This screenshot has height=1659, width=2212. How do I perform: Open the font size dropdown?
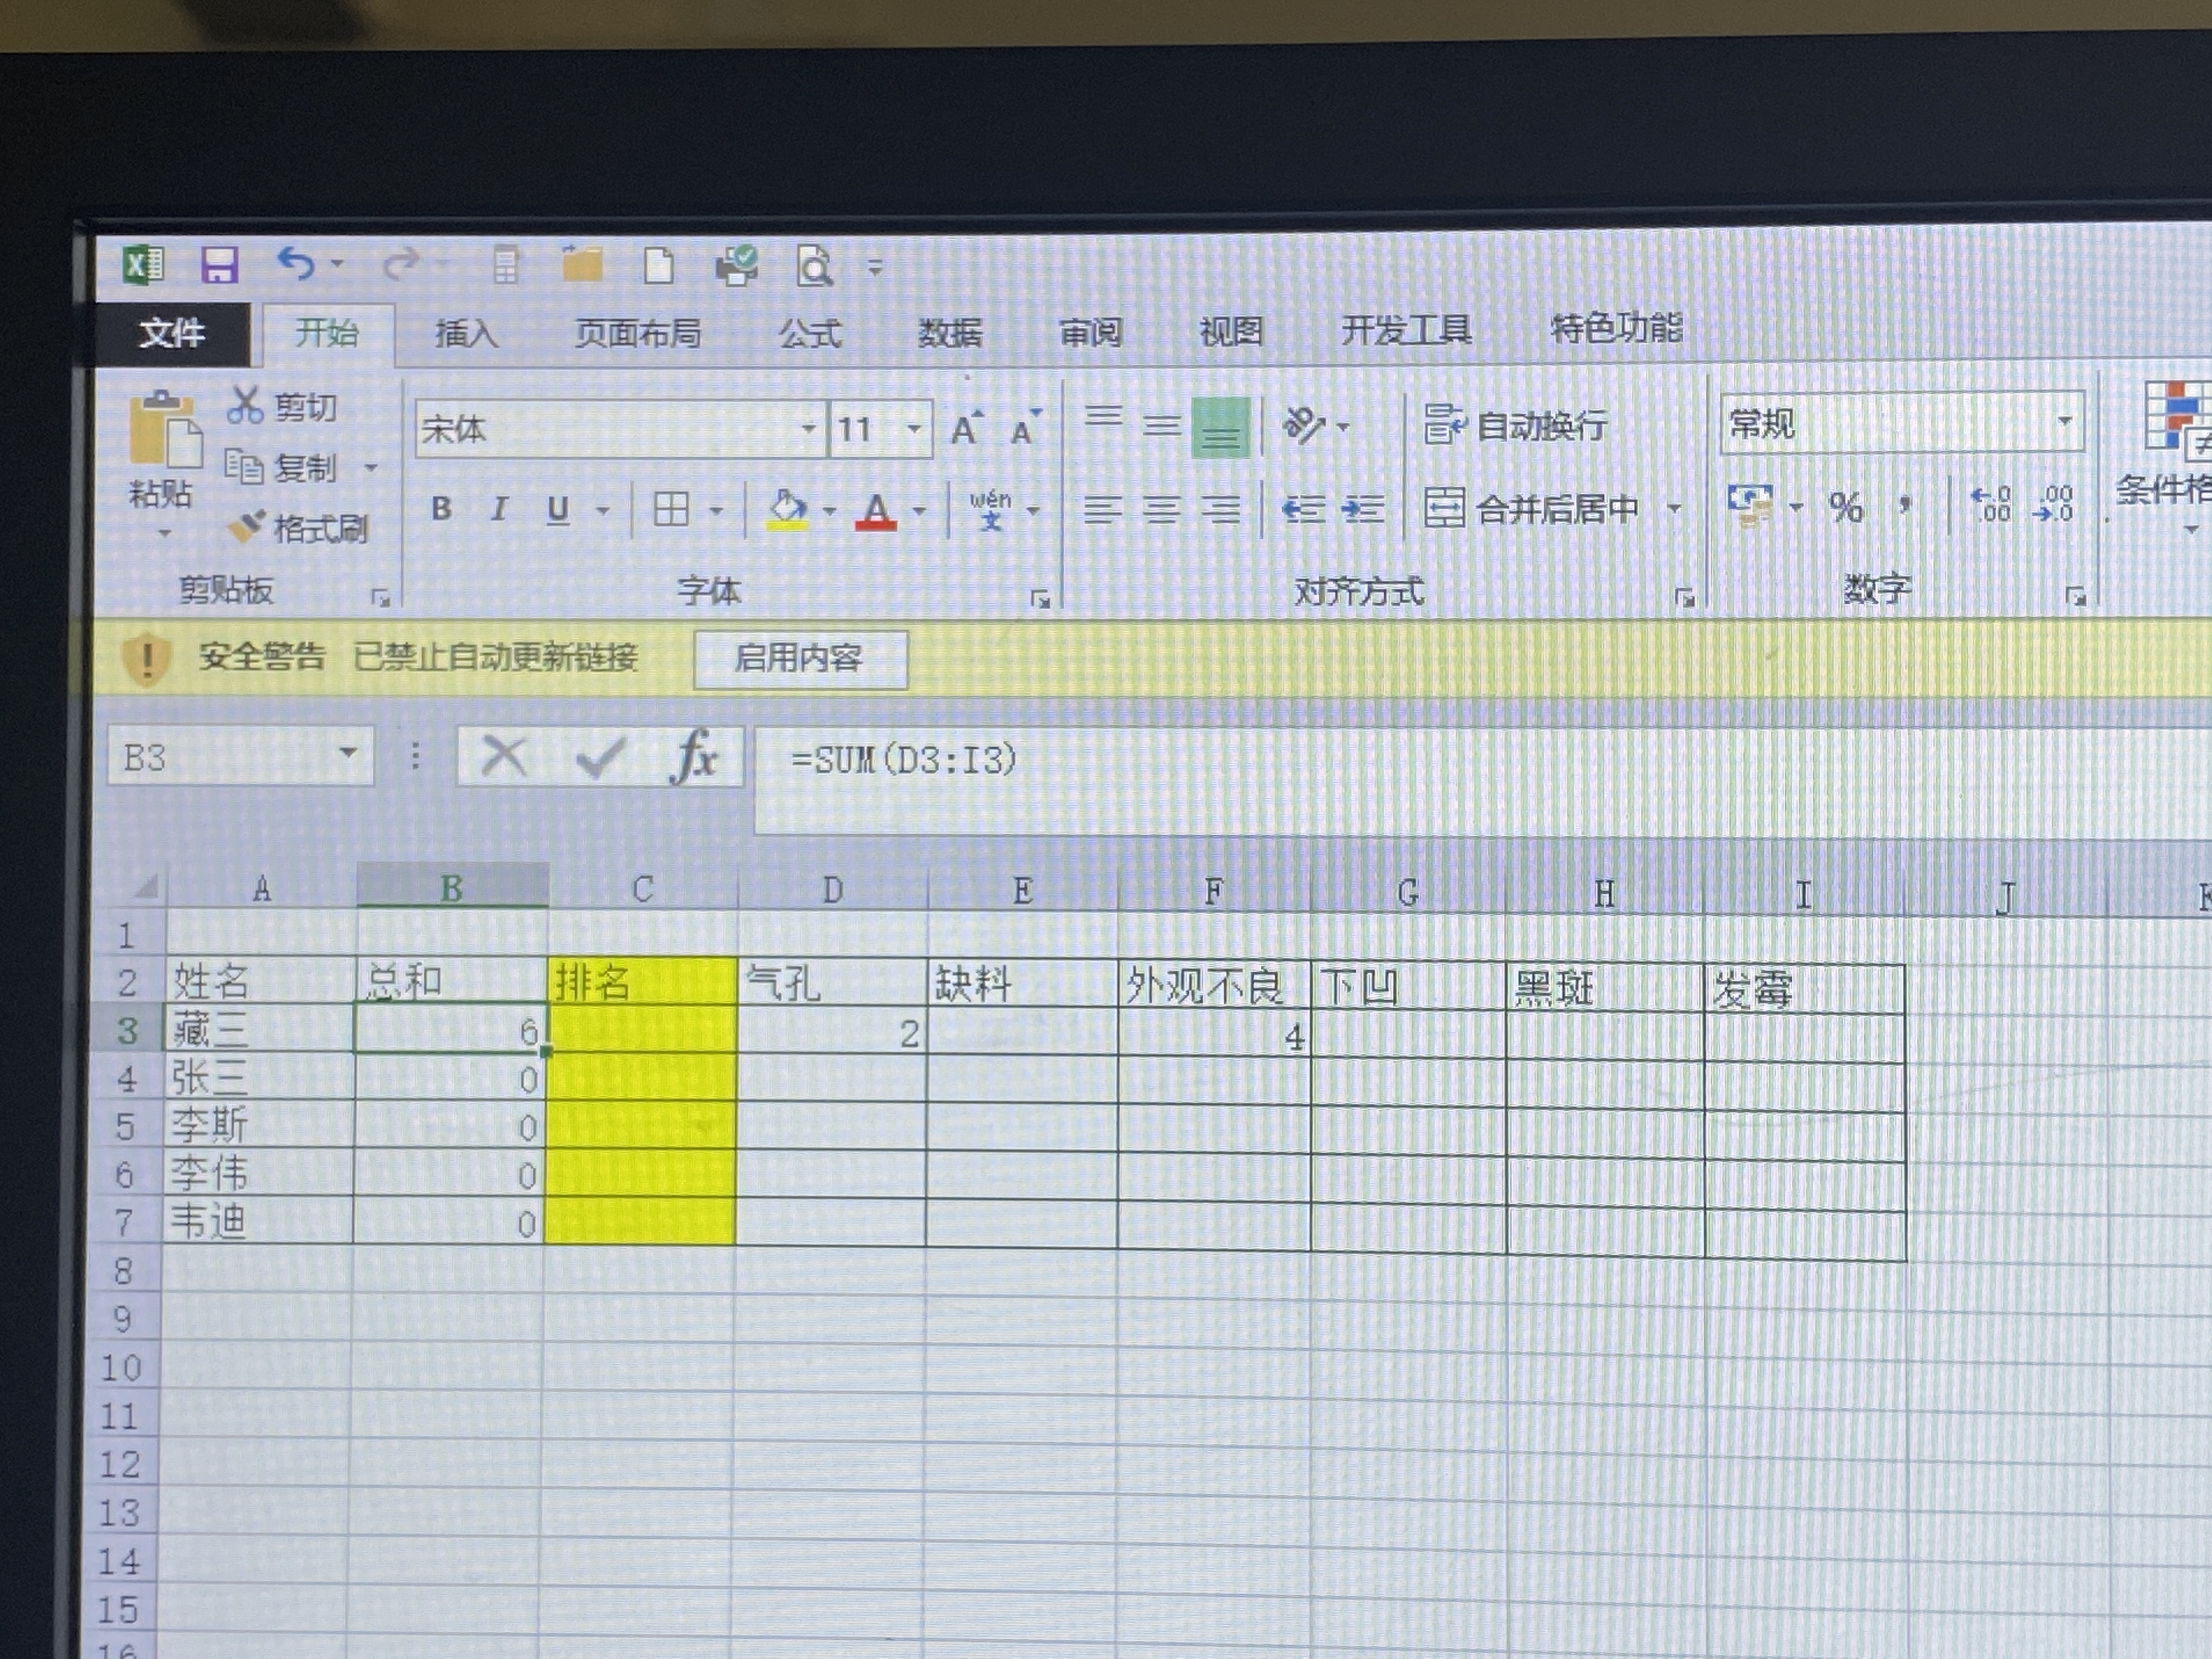(x=913, y=430)
